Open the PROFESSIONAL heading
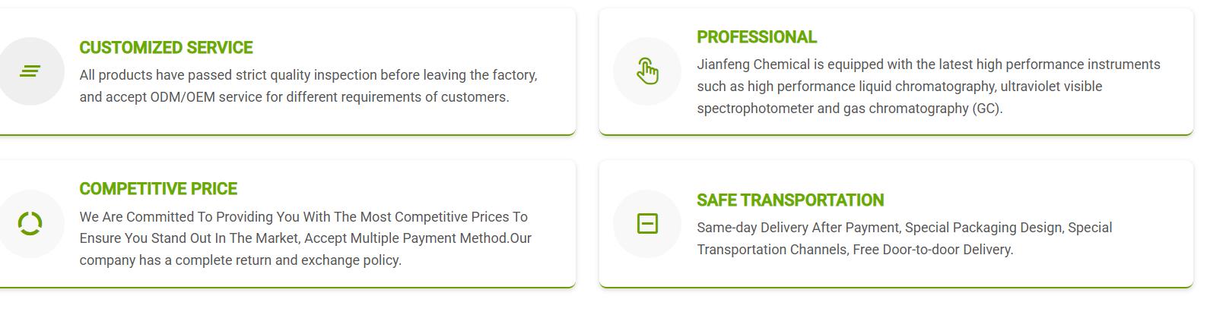Screen dimensions: 1210x318 click(756, 37)
